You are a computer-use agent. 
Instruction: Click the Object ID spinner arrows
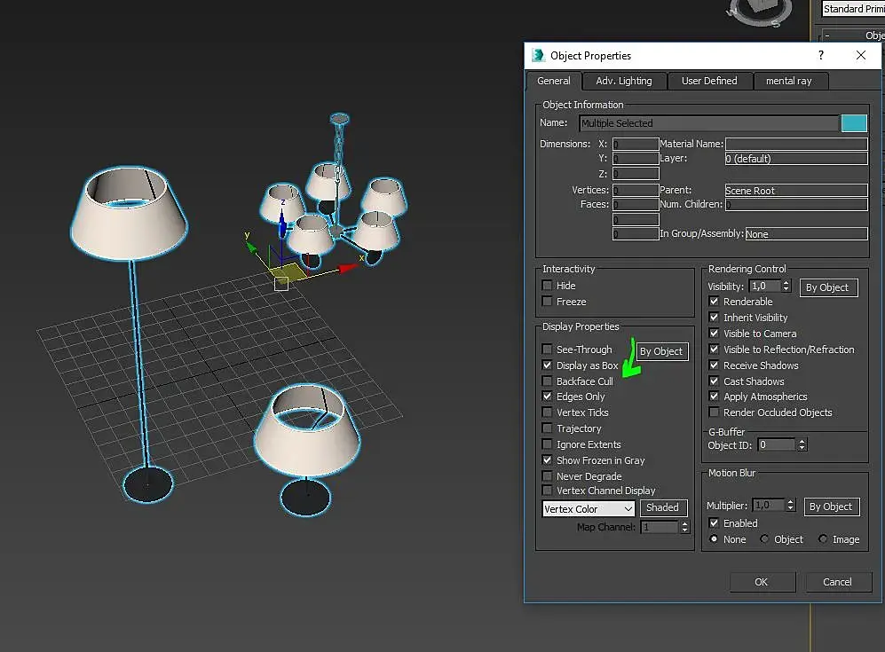click(802, 444)
